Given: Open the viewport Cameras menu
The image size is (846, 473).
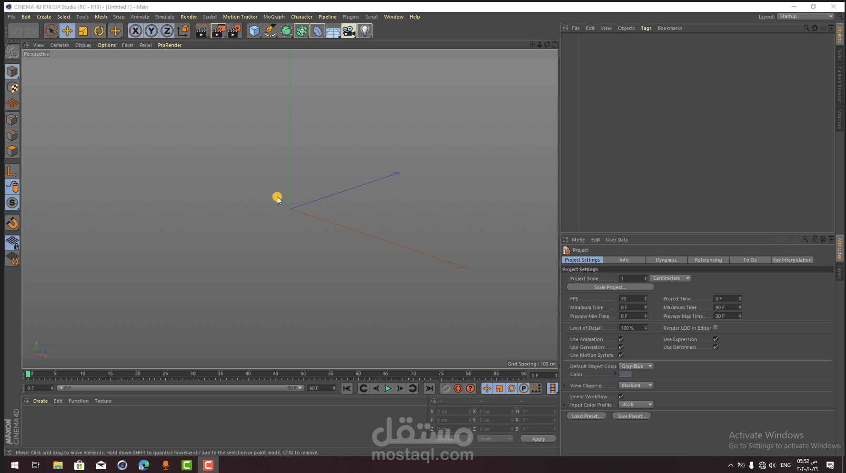Looking at the screenshot, I should click(x=60, y=45).
